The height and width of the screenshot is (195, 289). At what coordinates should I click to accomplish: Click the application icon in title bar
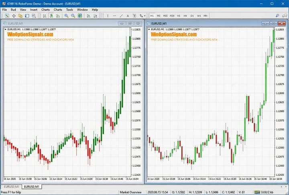point(4,4)
